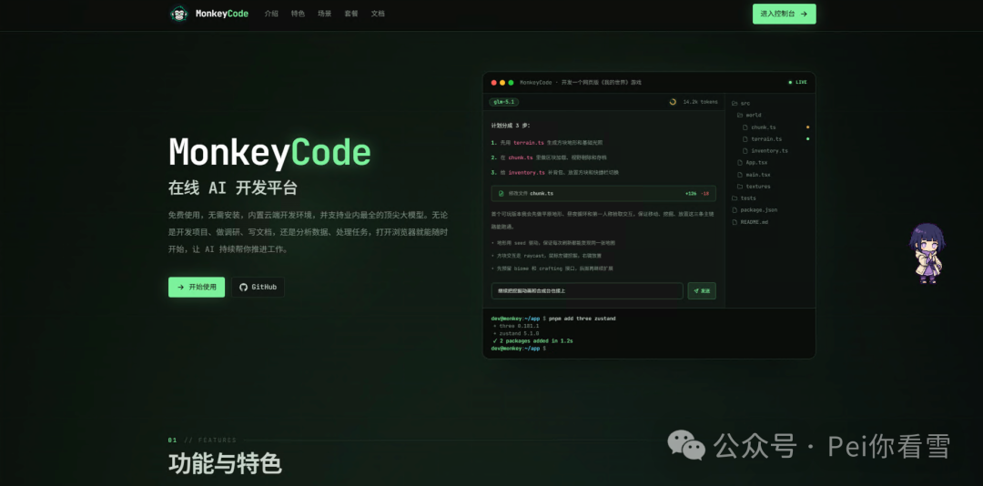Click the pnpm add three zustand terminal line
983x486 pixels.
coord(553,319)
